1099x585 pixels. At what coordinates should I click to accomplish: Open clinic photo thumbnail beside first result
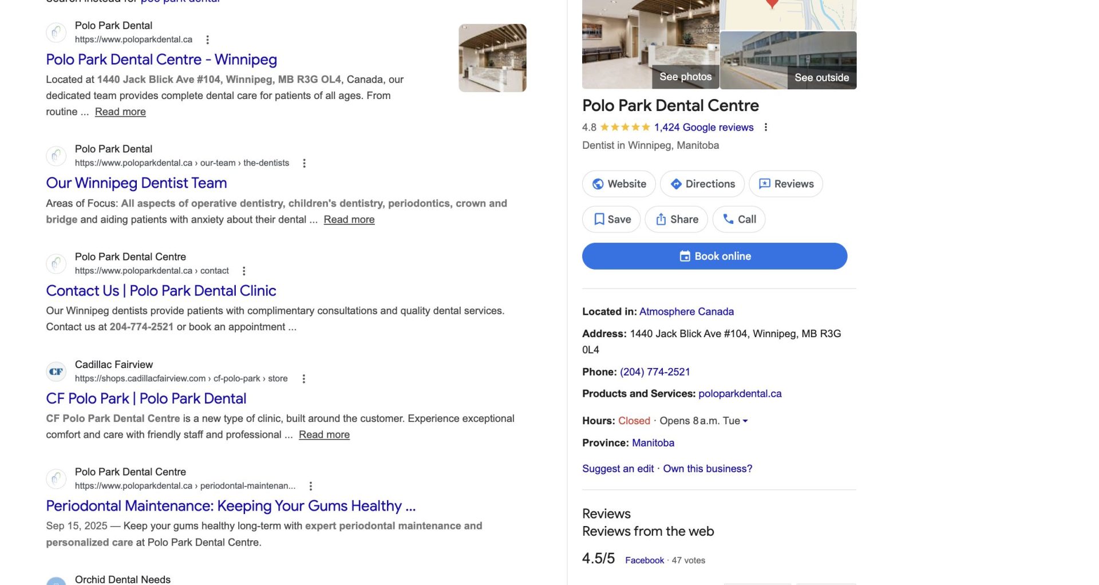click(492, 58)
